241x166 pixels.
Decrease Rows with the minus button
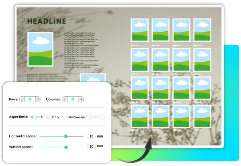[x=22, y=99]
